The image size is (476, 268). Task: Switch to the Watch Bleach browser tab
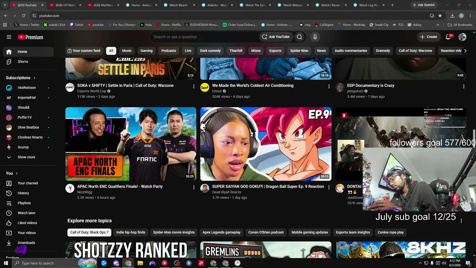tap(179, 5)
